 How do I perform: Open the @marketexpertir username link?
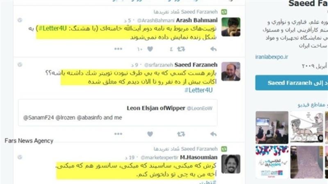pyautogui.click(x=159, y=158)
